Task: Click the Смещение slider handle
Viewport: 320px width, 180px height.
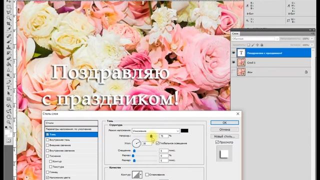Action: 134,151
